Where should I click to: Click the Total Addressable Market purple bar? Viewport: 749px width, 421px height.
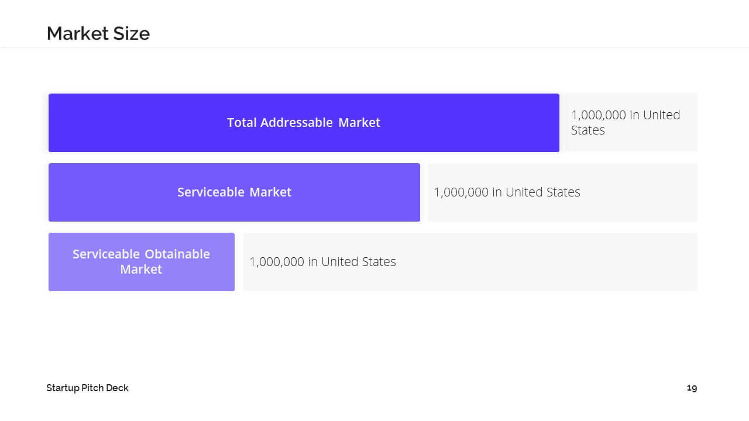304,123
